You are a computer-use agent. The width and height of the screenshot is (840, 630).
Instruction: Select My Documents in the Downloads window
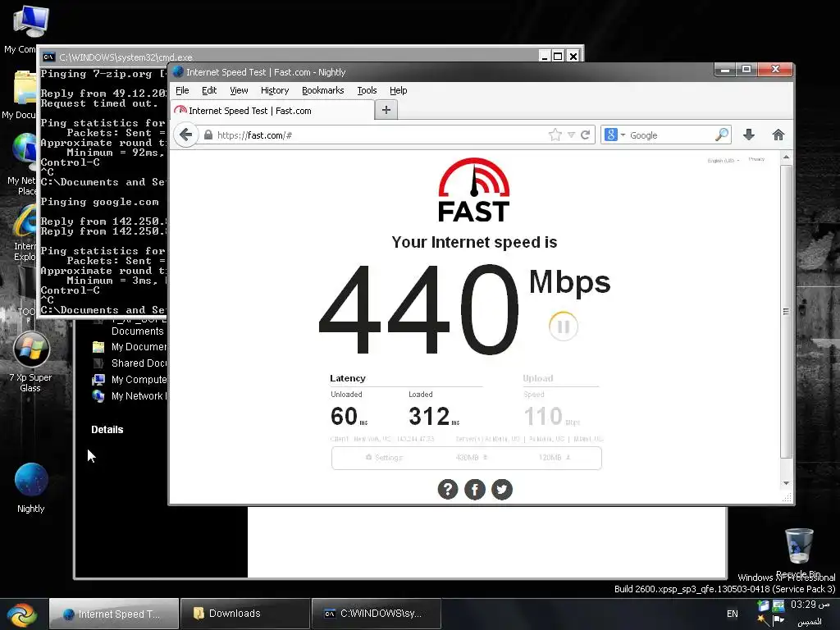[130, 347]
